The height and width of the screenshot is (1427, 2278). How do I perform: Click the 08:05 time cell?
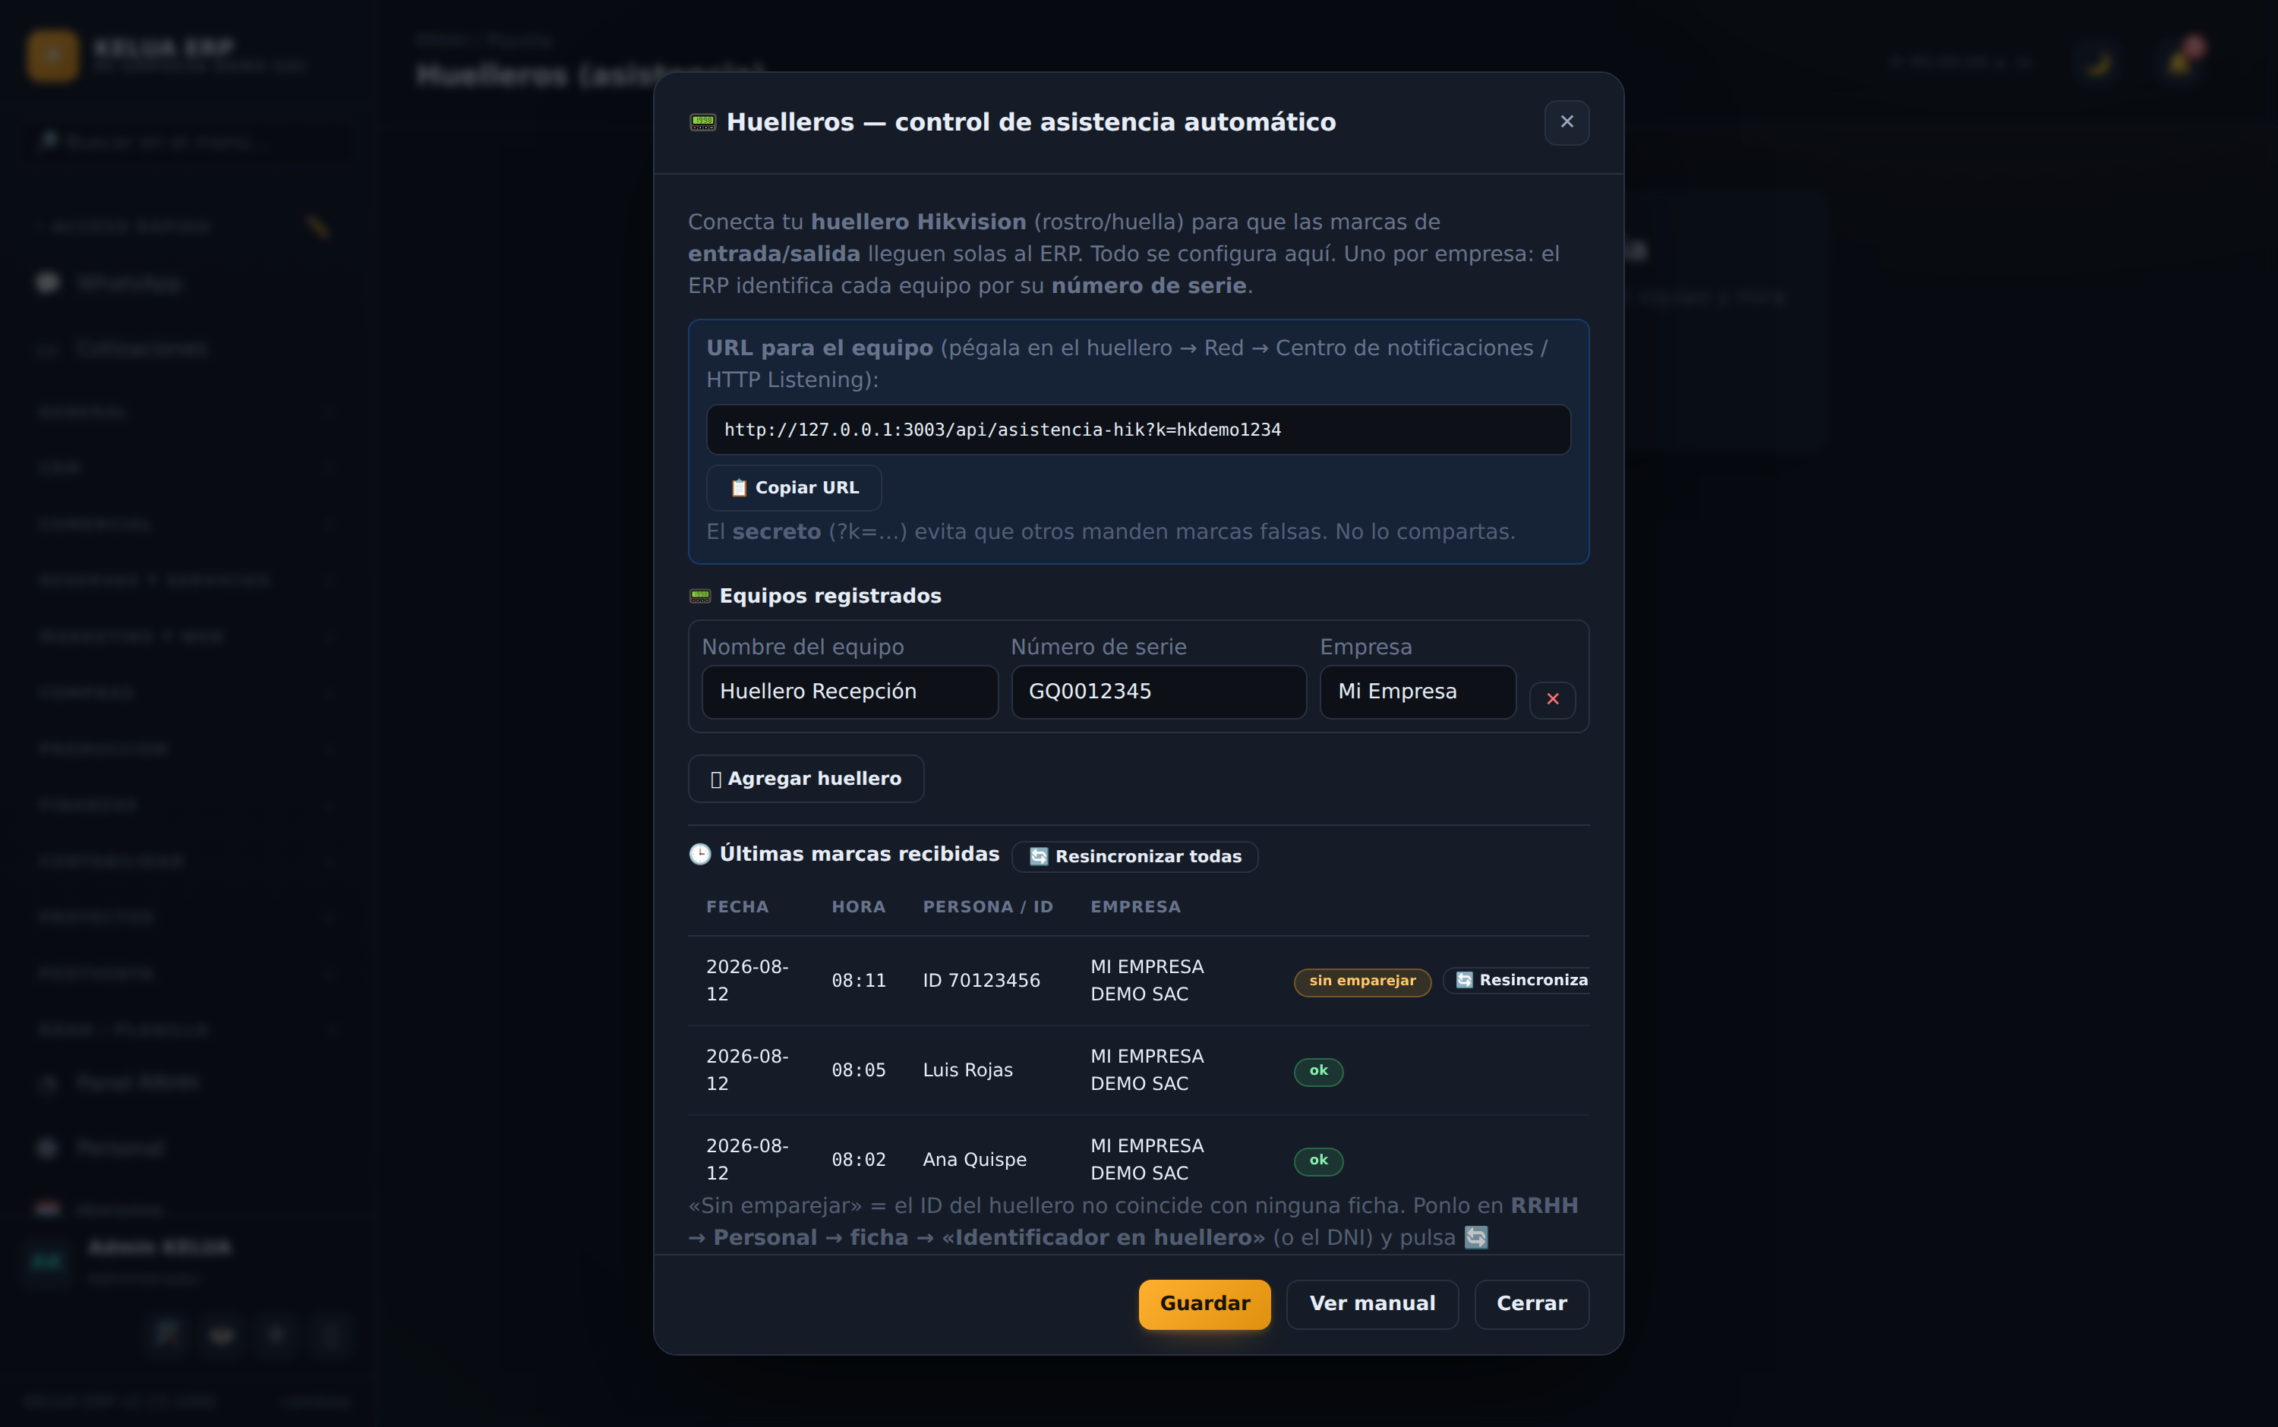pyautogui.click(x=858, y=1070)
